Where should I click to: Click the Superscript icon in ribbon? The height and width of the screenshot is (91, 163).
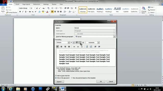tap(36, 12)
